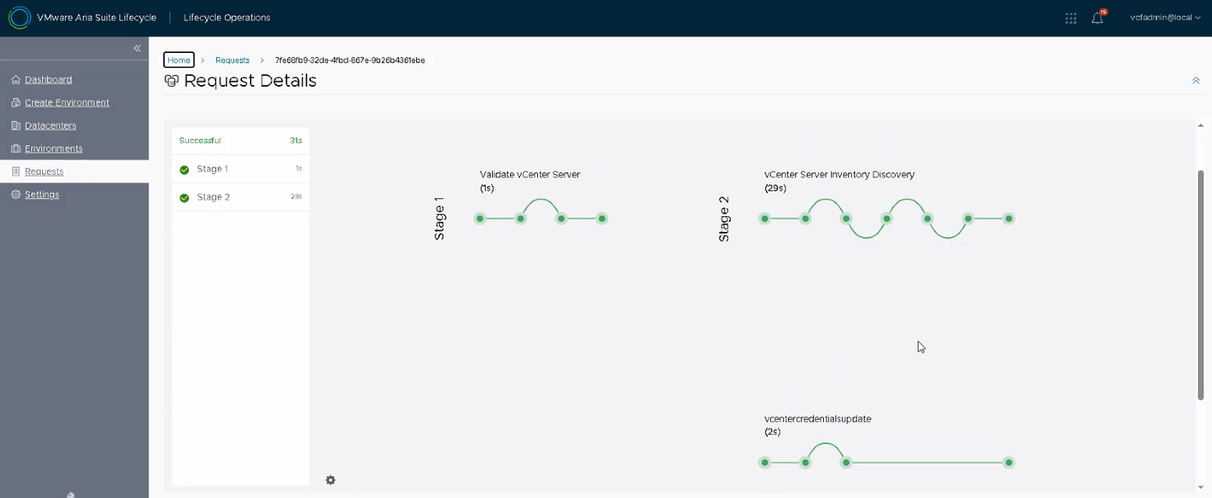Click first node of Validate vCenter Server
The image size is (1212, 498).
click(480, 219)
